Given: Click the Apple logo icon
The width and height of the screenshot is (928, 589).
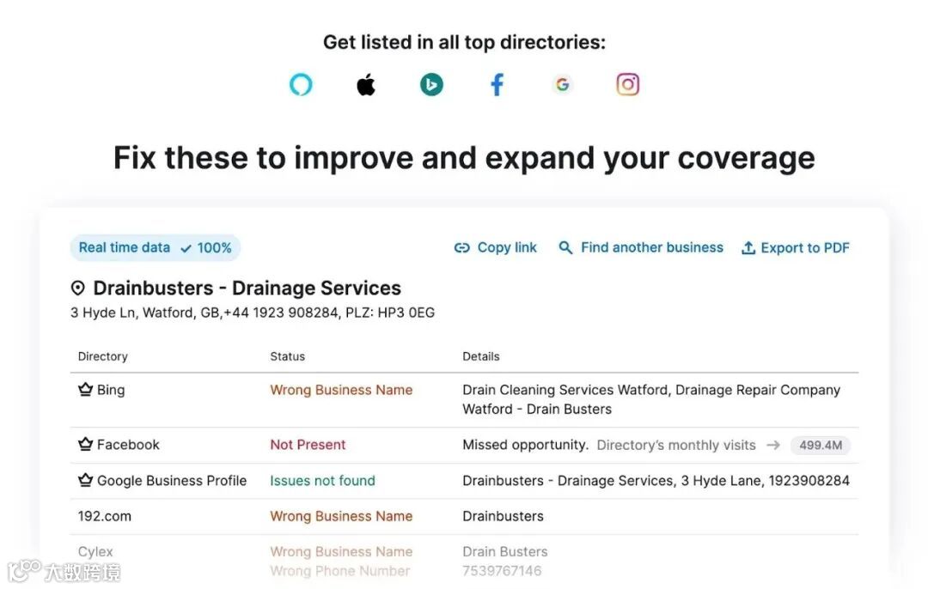Looking at the screenshot, I should (366, 85).
